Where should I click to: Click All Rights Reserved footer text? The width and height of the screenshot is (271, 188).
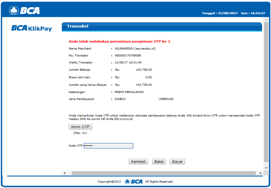(x=159, y=181)
